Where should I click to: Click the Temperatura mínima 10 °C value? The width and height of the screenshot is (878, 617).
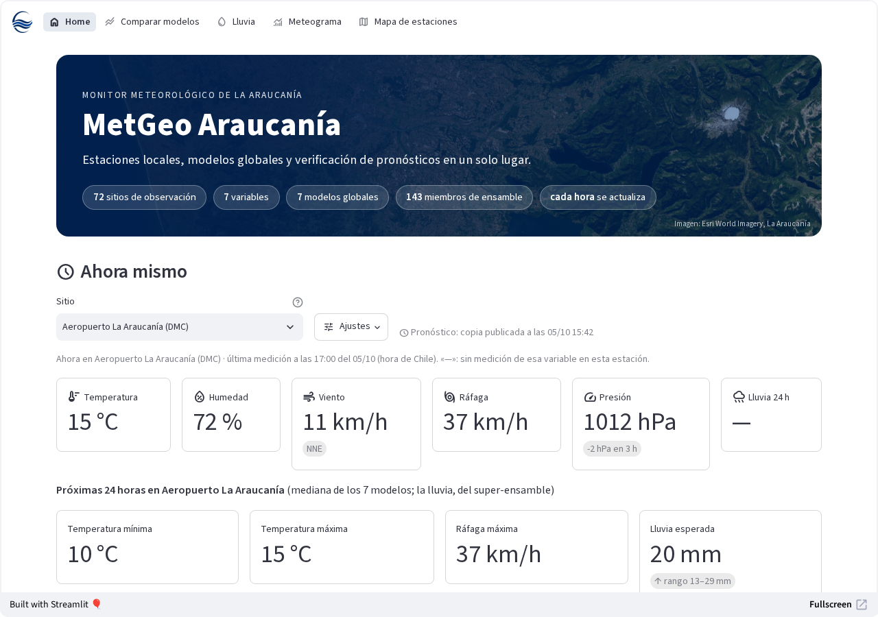(x=93, y=554)
